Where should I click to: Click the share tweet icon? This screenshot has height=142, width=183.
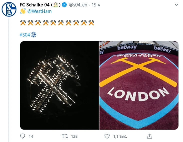click(149, 136)
